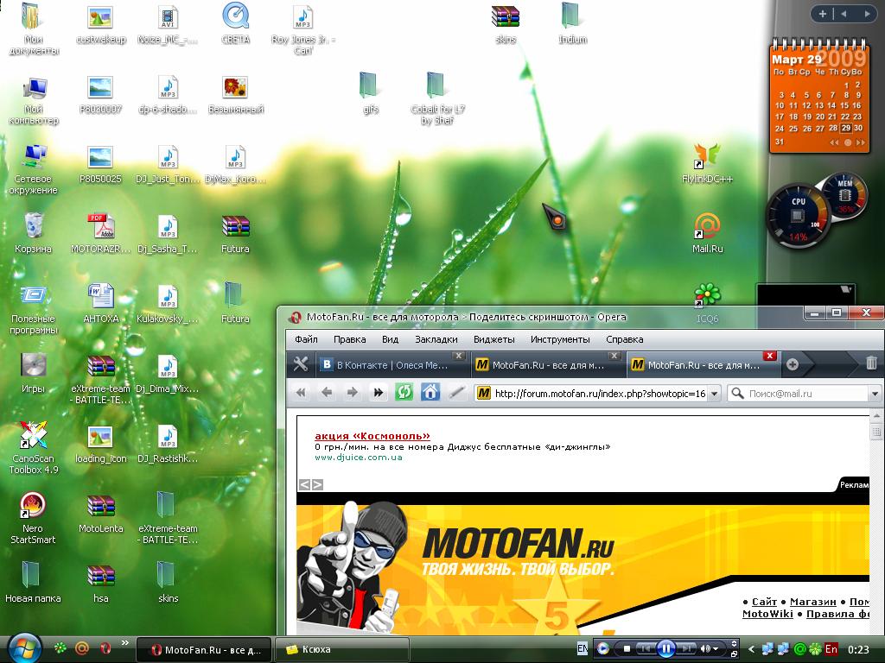Viewport: 885px width, 663px height.
Task: Click the wand icon in Opera's toolbar
Action: pyautogui.click(x=456, y=393)
